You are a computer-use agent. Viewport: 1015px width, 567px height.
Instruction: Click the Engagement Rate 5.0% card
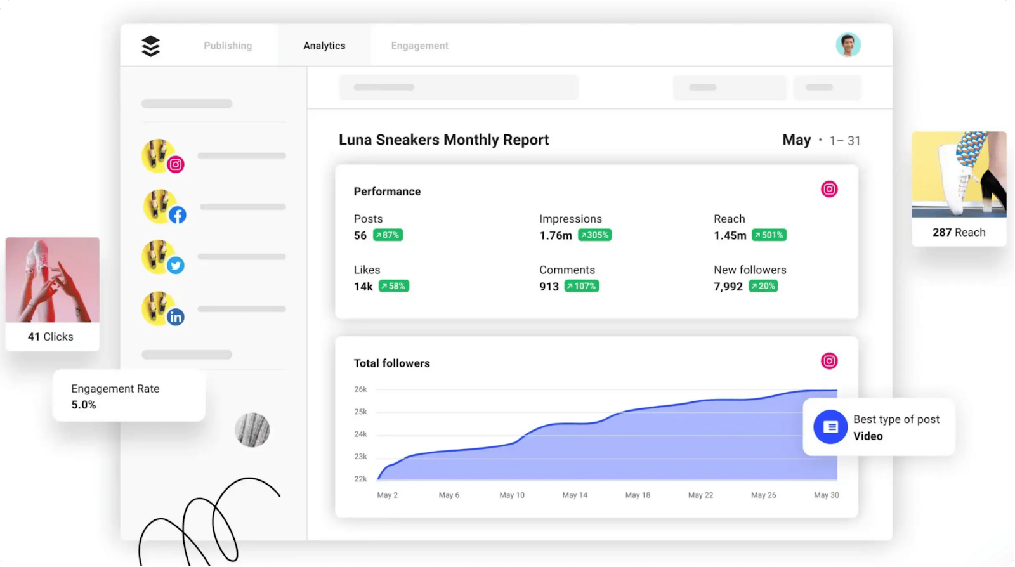click(x=129, y=396)
